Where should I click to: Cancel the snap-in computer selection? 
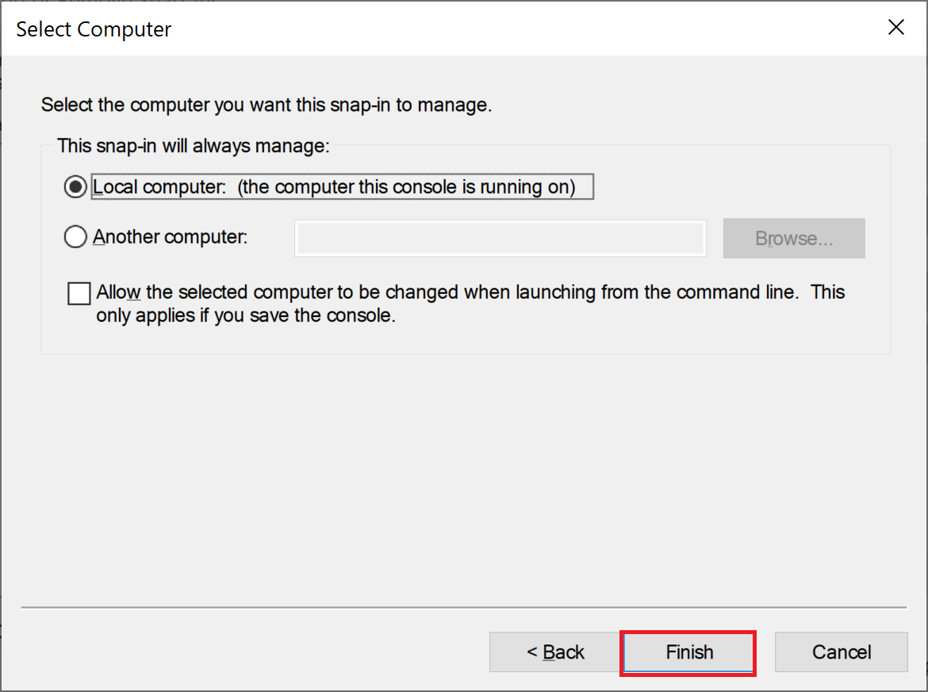[x=841, y=652]
